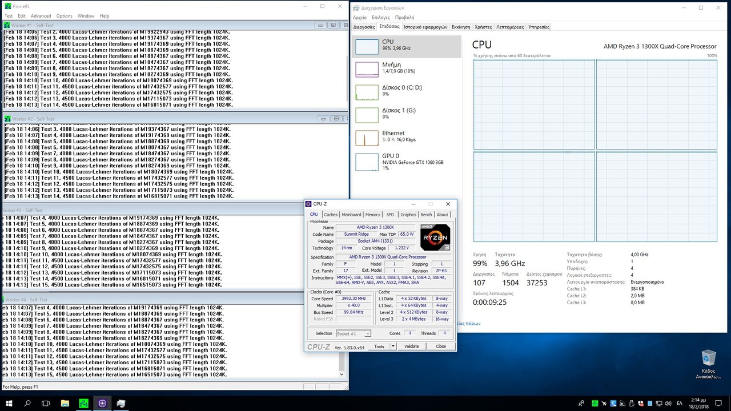Image resolution: width=731 pixels, height=411 pixels.
Task: Click the Core Speed value 3992.30 MHz
Action: coord(355,299)
